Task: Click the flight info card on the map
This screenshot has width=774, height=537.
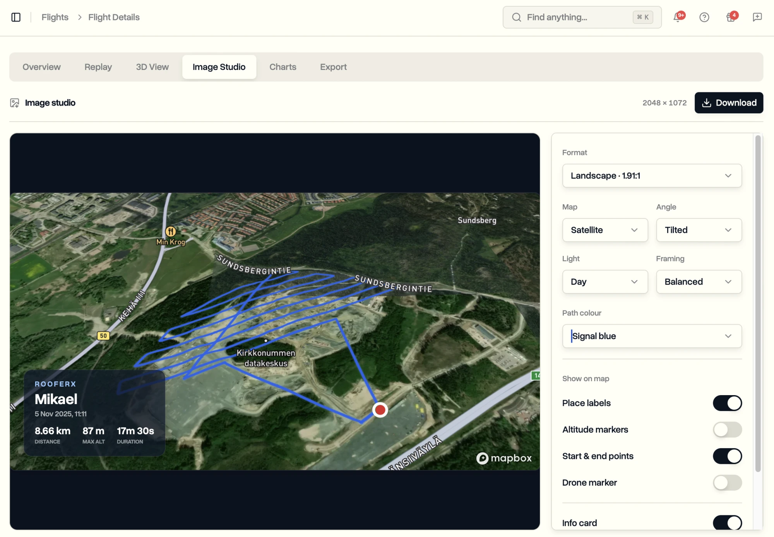Action: [94, 413]
